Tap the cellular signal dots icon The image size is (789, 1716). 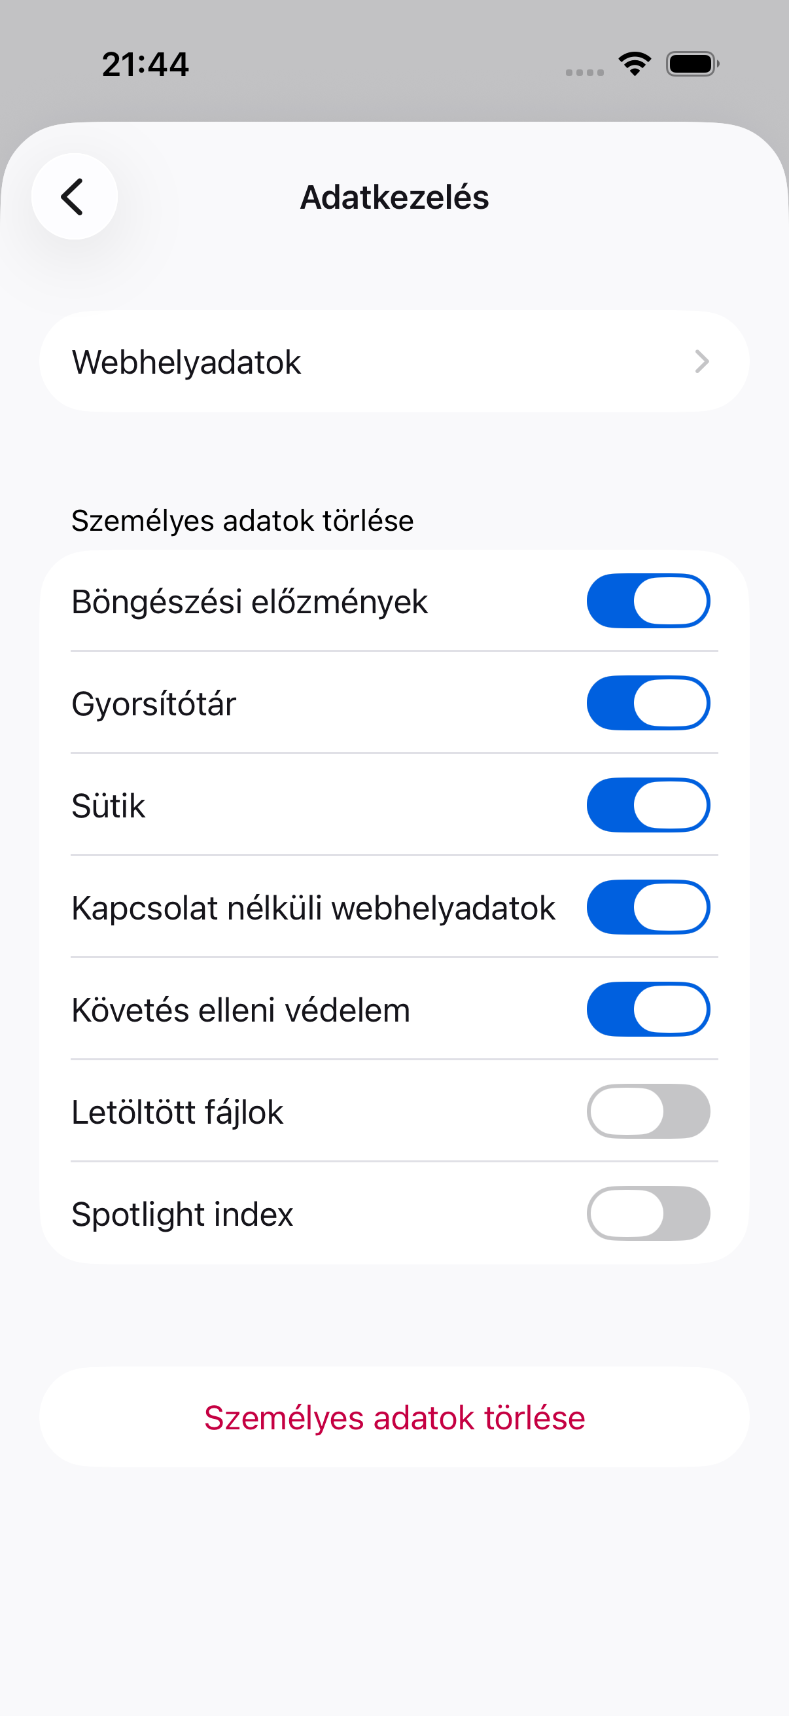pos(585,72)
